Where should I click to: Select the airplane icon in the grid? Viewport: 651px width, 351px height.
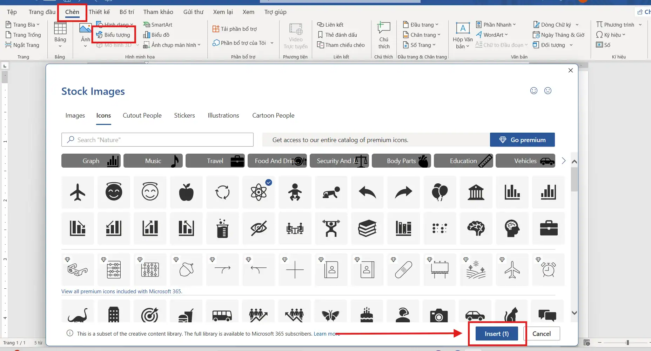78,192
